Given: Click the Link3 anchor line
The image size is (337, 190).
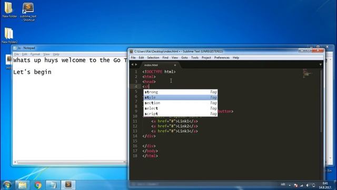Looking at the screenshot, I should pos(174,131).
